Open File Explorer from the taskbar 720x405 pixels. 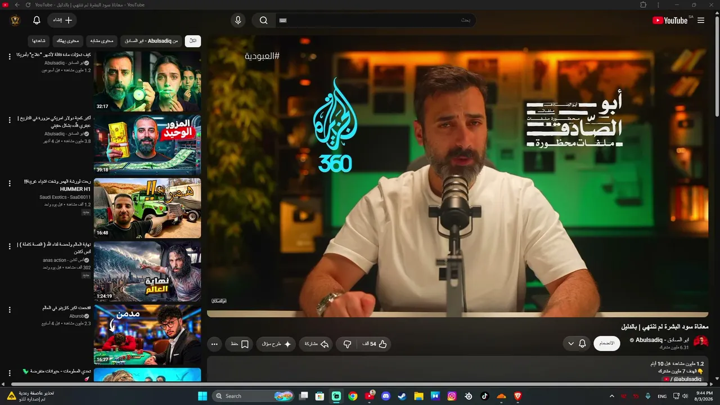tap(418, 396)
